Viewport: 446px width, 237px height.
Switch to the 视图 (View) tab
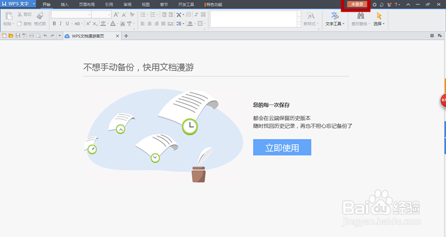[x=146, y=4]
